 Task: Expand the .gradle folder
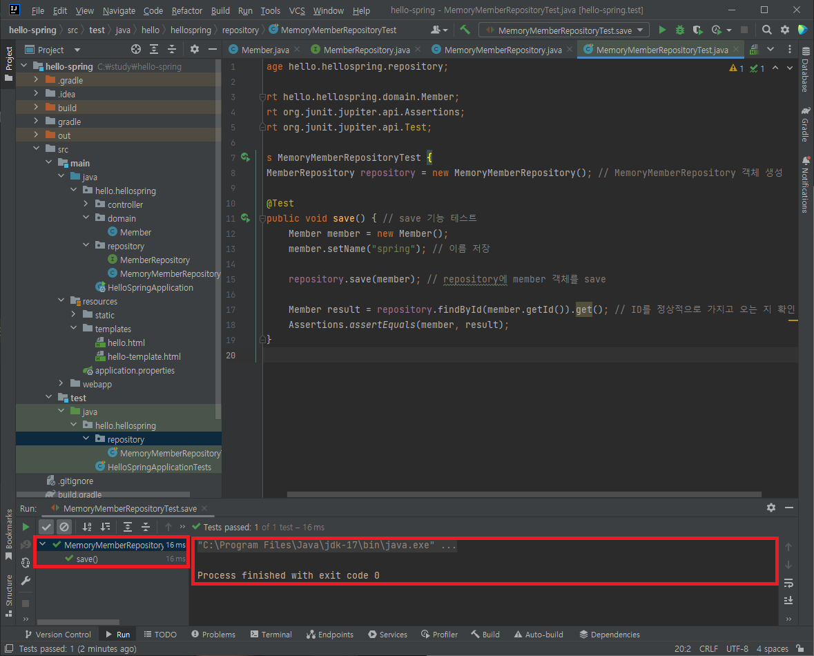[36, 80]
